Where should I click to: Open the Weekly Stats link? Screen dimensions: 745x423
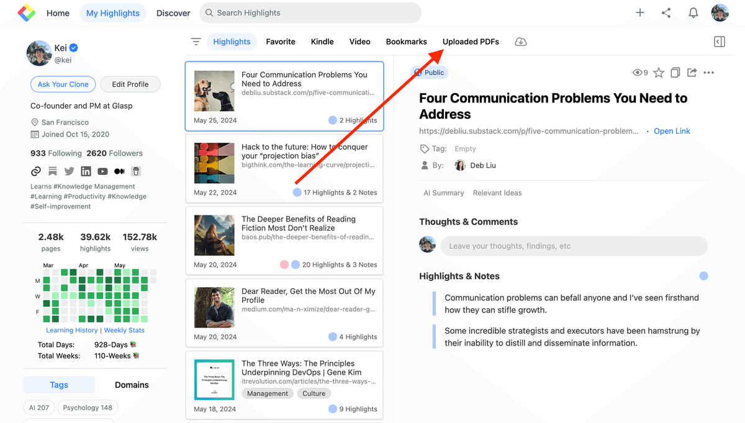click(124, 330)
